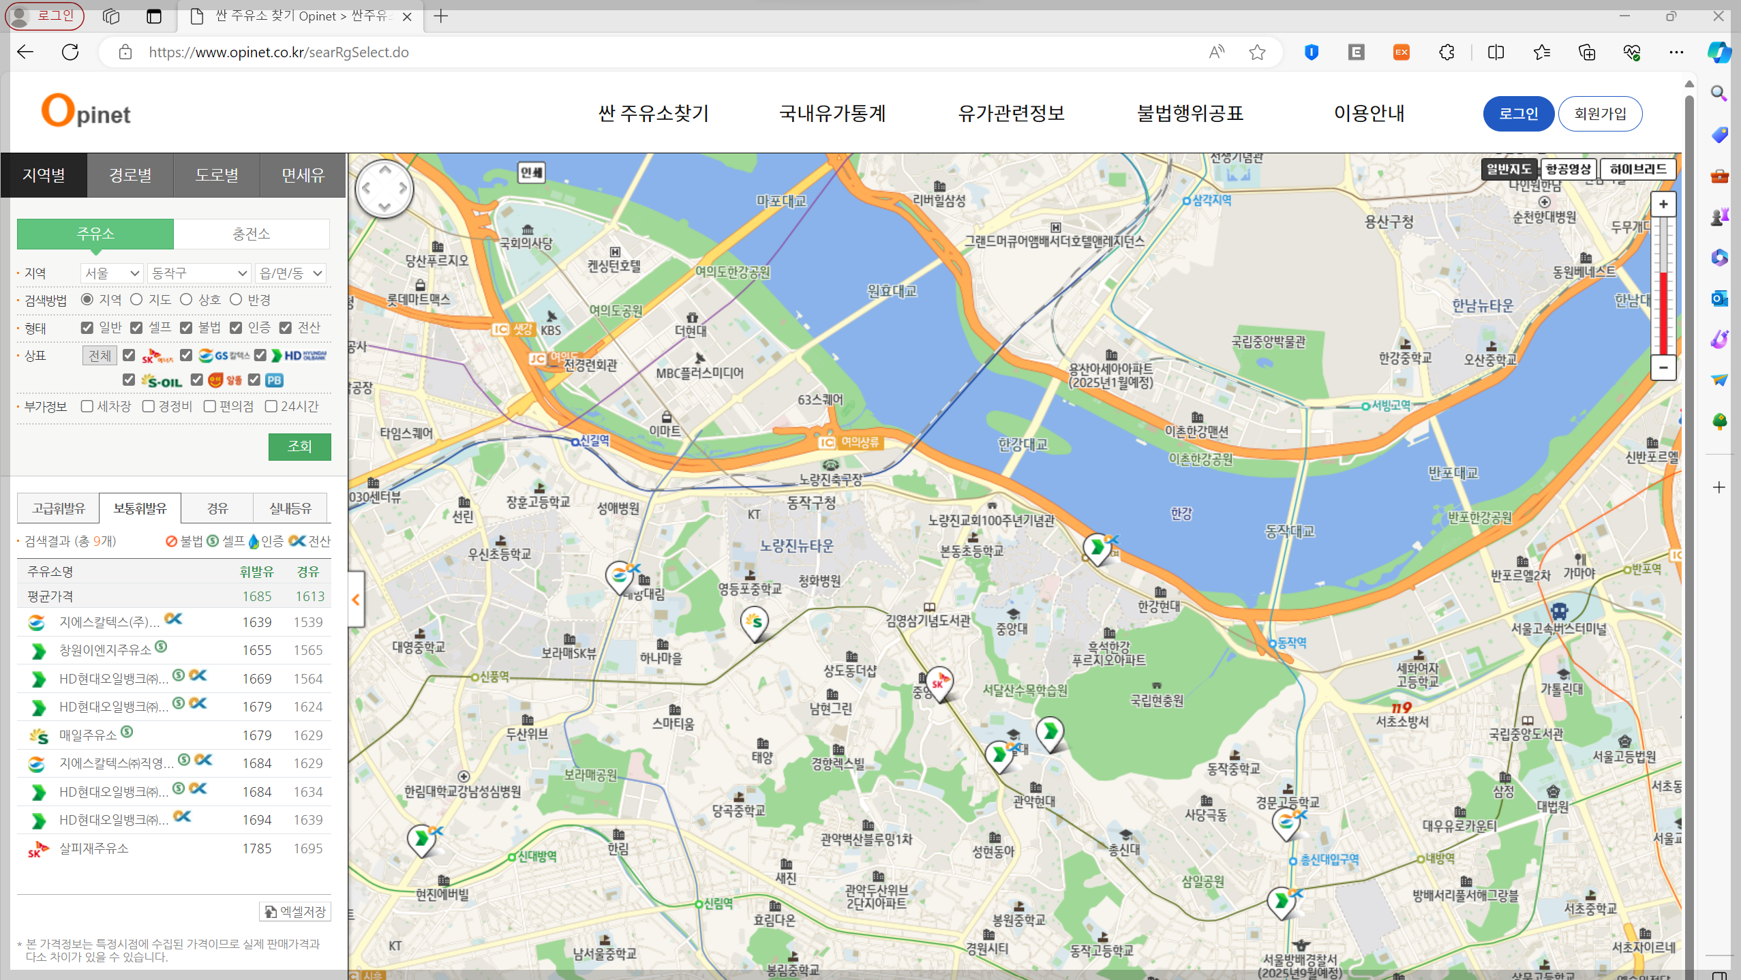Click the 엑셀저장 Excel save icon button
The height and width of the screenshot is (980, 1741).
pyautogui.click(x=295, y=911)
